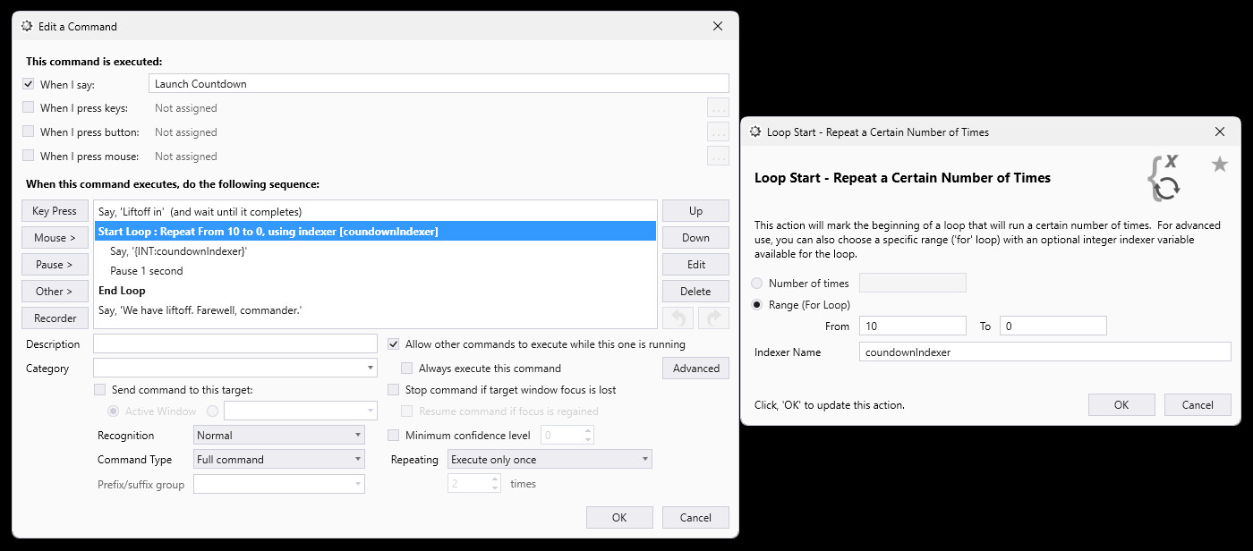Click the redo arrow under the sequence buttons
1253x551 pixels.
(x=712, y=318)
